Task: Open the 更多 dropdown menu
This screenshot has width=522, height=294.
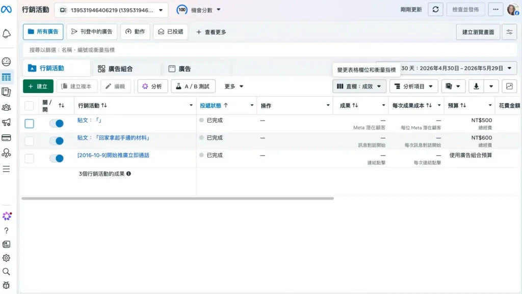Action: [x=233, y=86]
